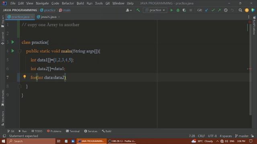Toggle tool window quick-access status bar icon
The height and width of the screenshot is (144, 257).
4,136
